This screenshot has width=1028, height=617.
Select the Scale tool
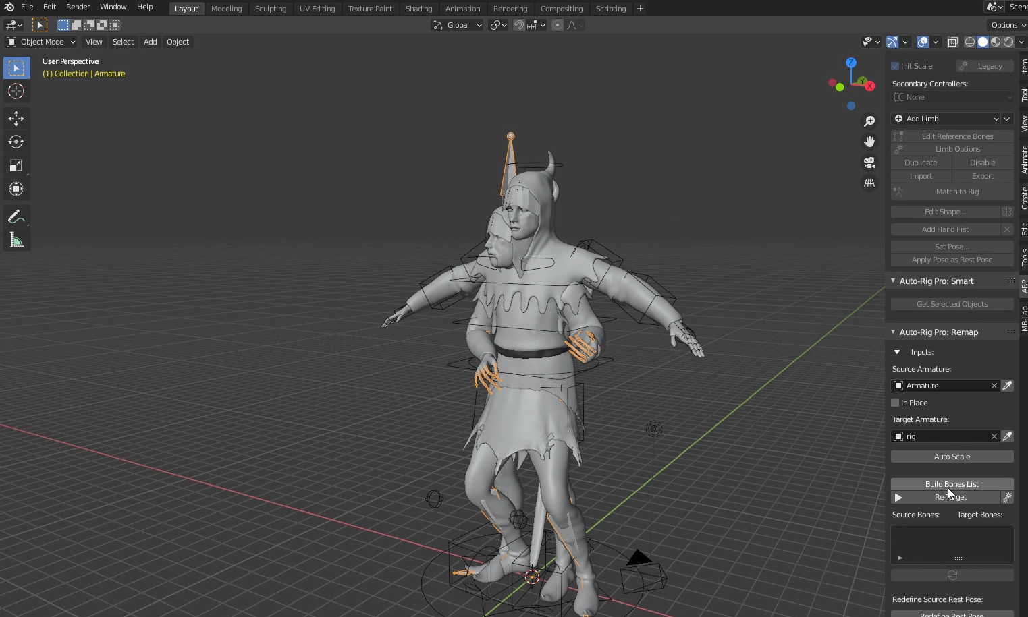pos(16,165)
